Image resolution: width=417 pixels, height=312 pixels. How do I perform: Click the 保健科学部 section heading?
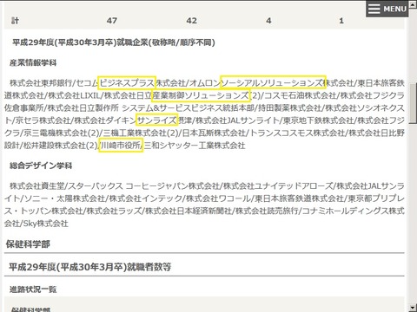point(28,244)
